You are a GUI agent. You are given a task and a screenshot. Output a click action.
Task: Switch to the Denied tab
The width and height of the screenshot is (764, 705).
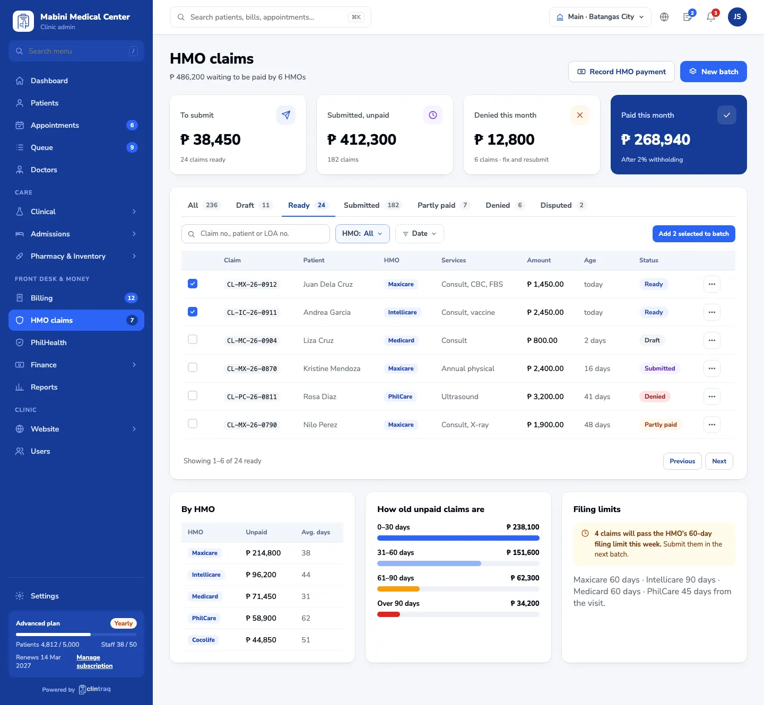coord(506,205)
